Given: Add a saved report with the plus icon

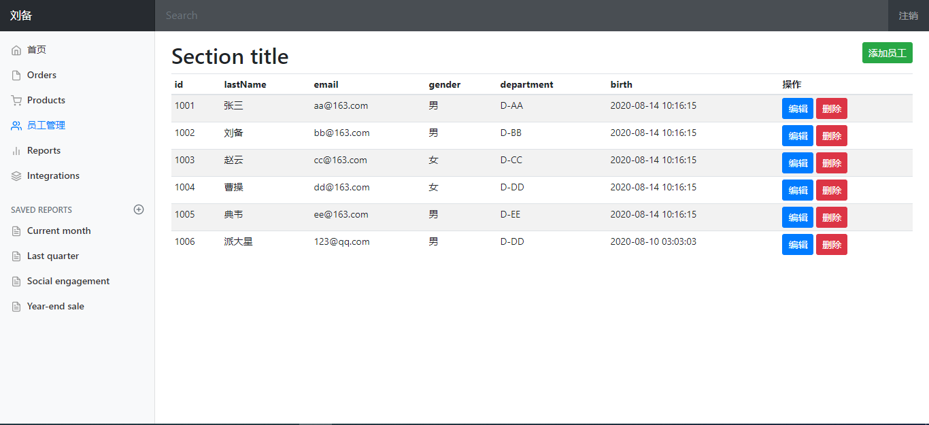Looking at the screenshot, I should [139, 209].
